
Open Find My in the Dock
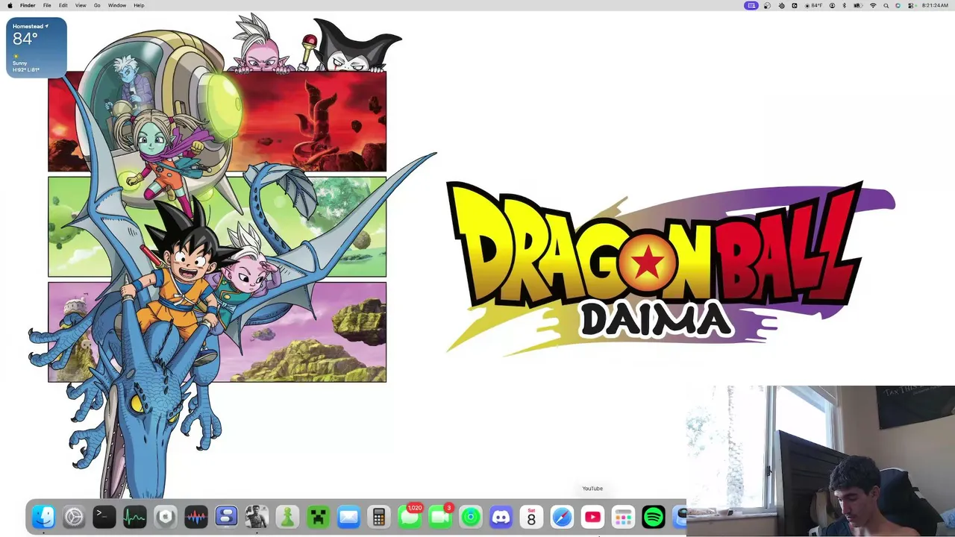coord(471,516)
